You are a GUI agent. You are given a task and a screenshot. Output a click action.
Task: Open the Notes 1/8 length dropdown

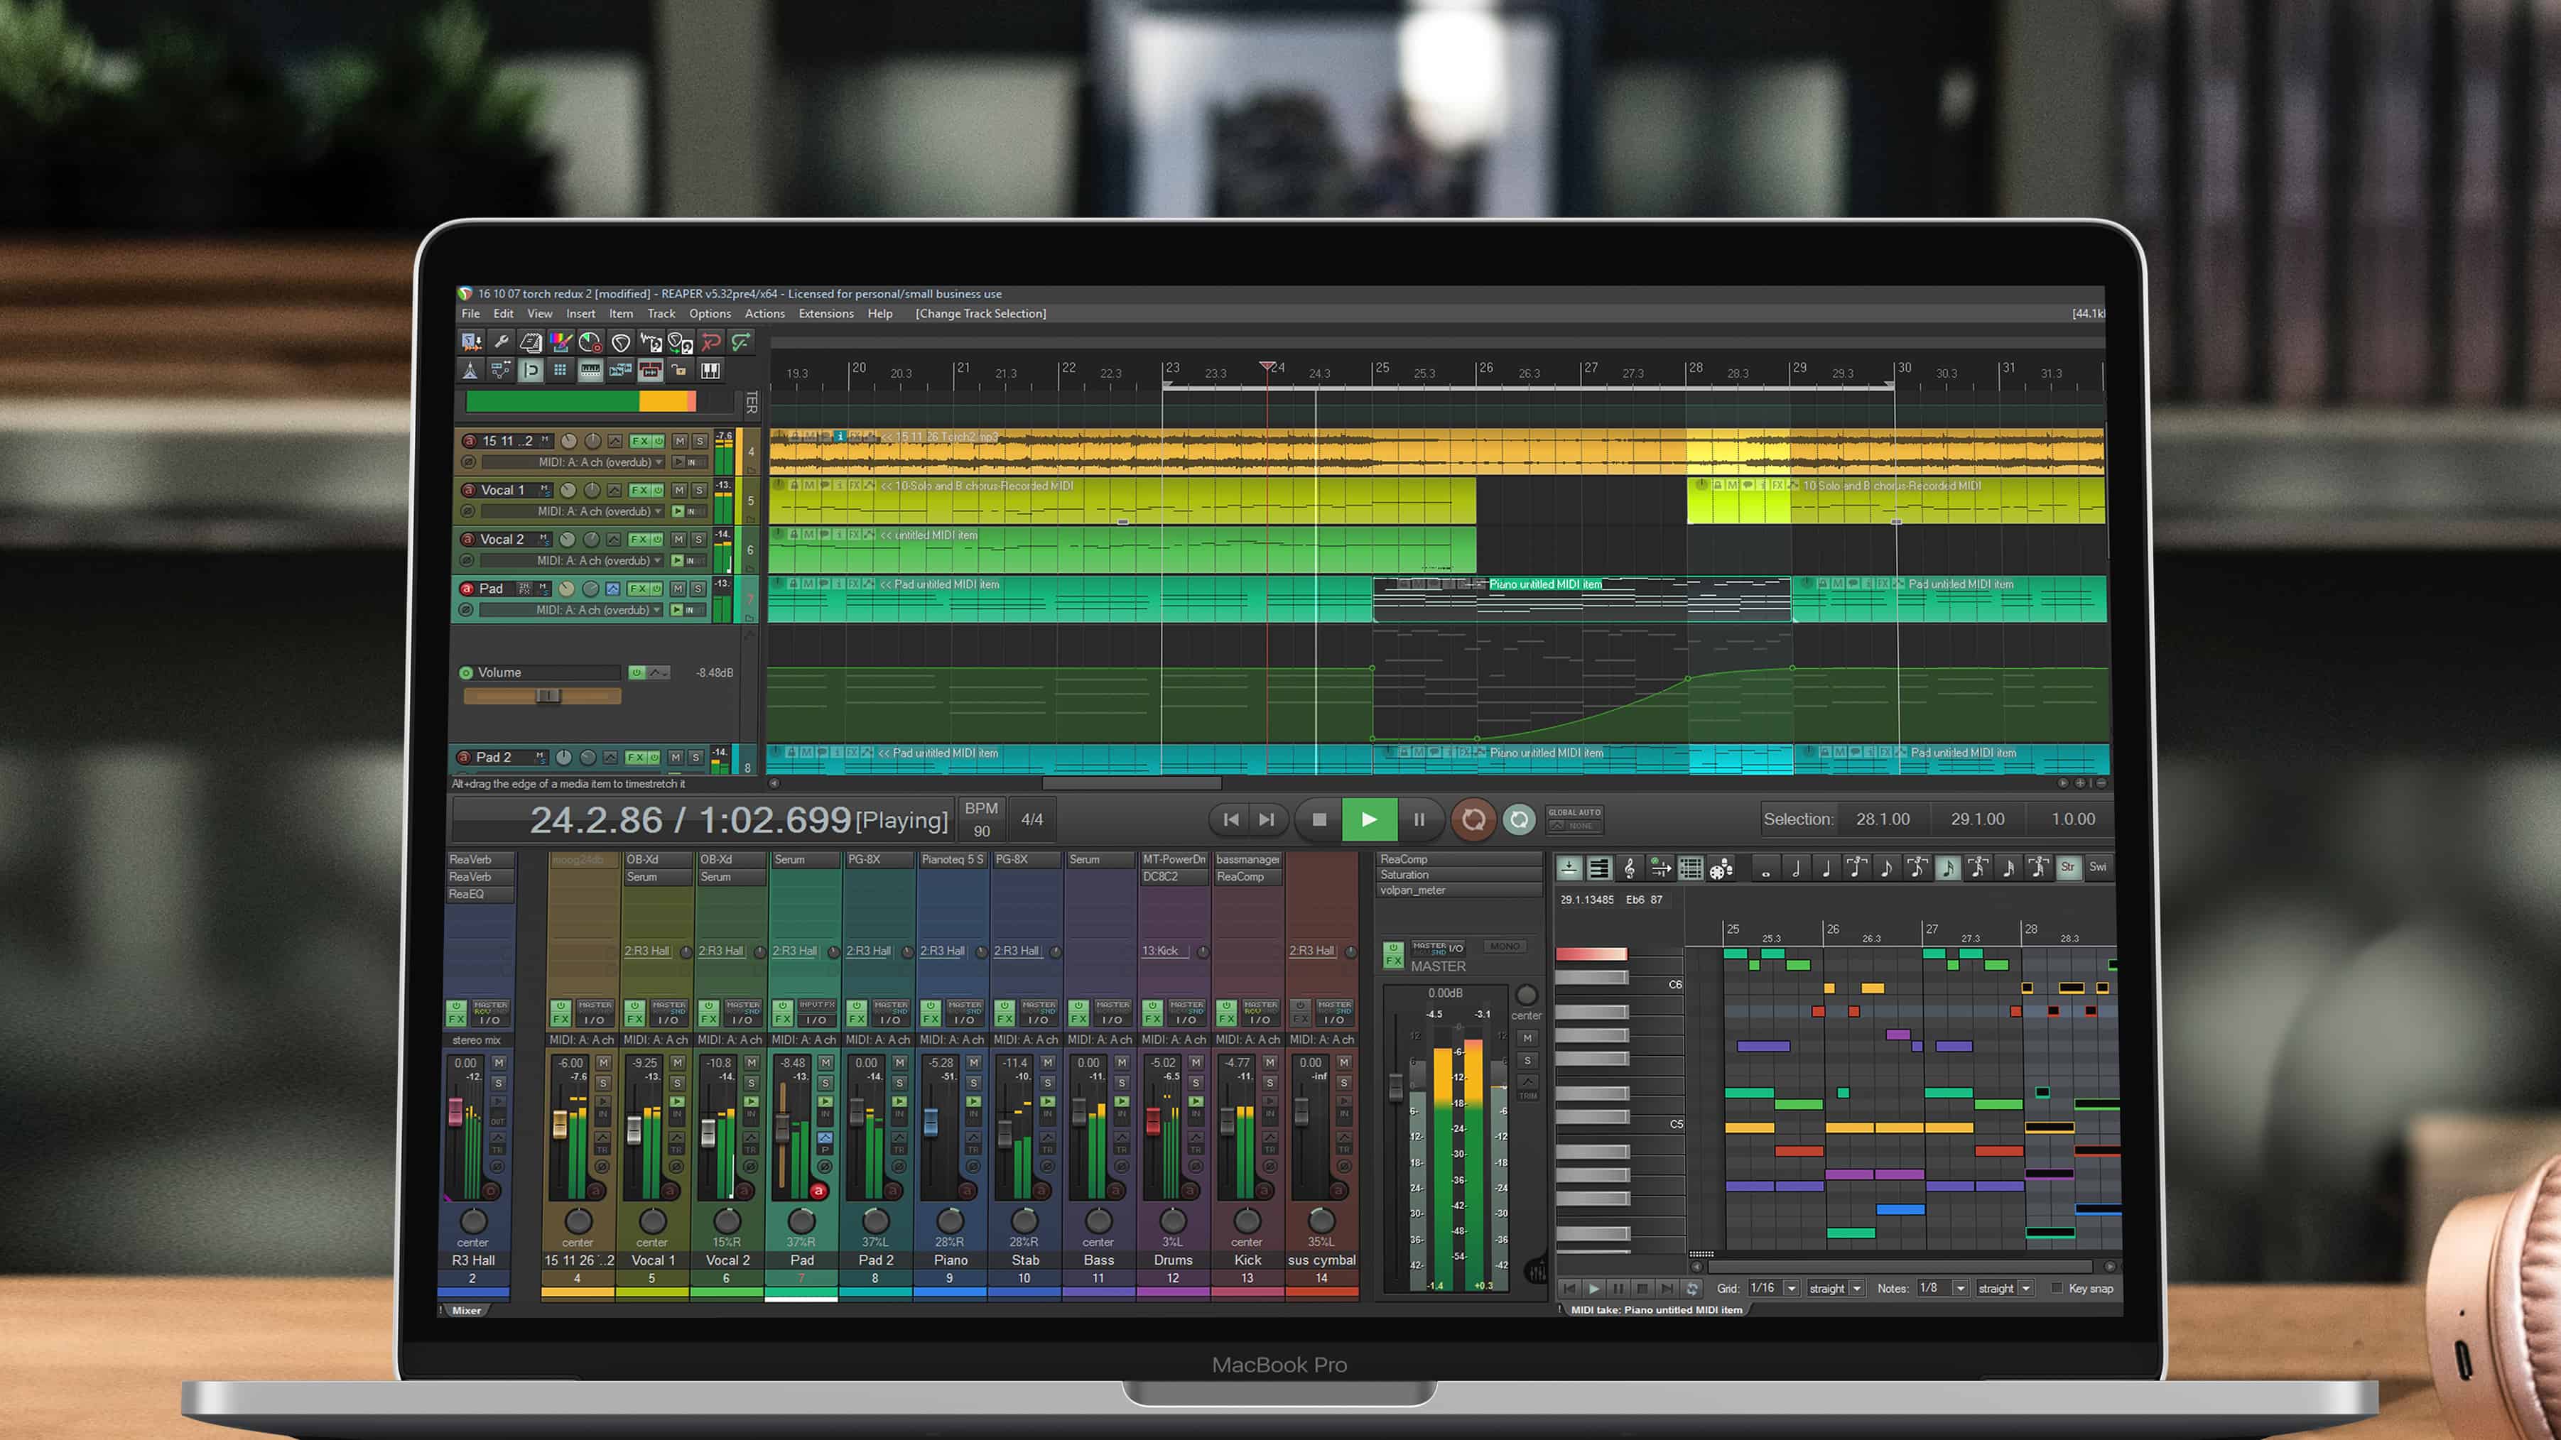pos(1943,1288)
